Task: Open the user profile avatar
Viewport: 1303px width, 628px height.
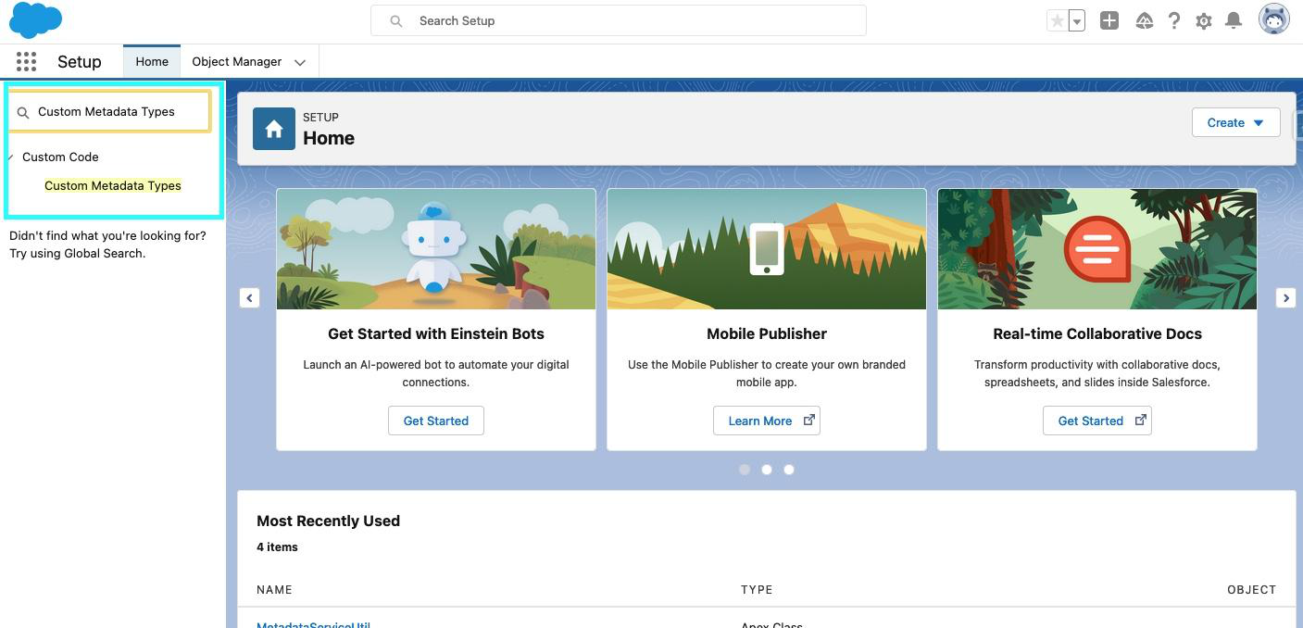Action: 1274,19
